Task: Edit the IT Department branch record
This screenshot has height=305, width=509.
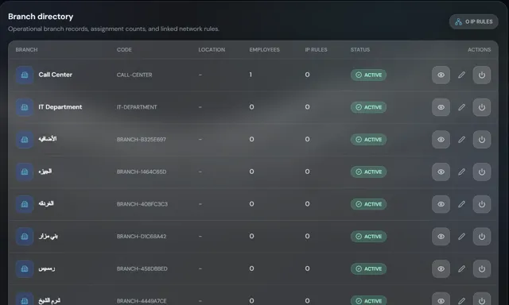Action: click(x=461, y=107)
